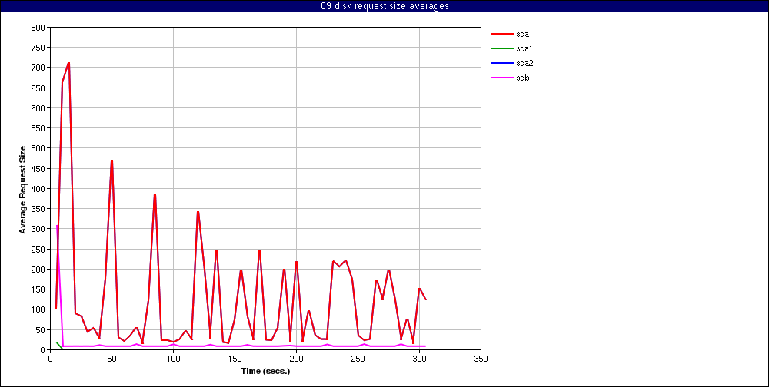Viewport: 769px width, 387px height.
Task: Click the 350 x-axis tick label
Action: (481, 359)
